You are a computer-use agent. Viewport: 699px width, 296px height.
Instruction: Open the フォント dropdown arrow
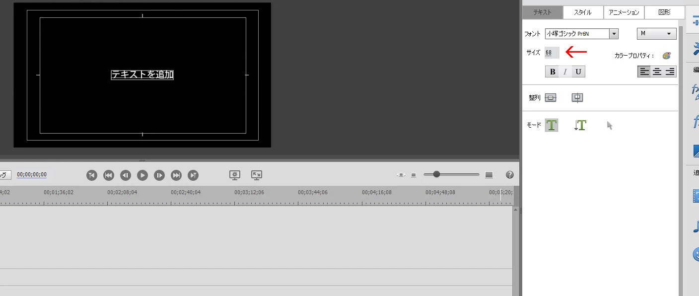614,34
